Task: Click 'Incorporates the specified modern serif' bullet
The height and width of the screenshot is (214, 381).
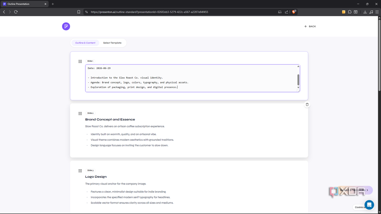Action: coord(130,197)
